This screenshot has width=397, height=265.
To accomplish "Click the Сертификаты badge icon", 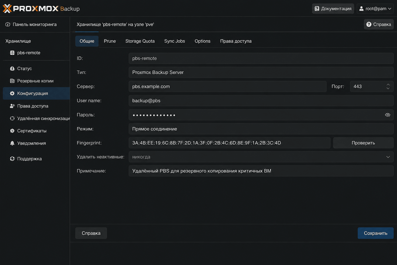I will tap(12, 131).
